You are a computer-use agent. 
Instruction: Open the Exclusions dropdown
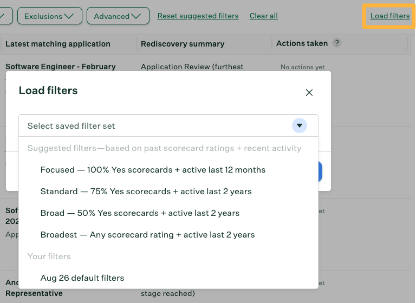[50, 16]
